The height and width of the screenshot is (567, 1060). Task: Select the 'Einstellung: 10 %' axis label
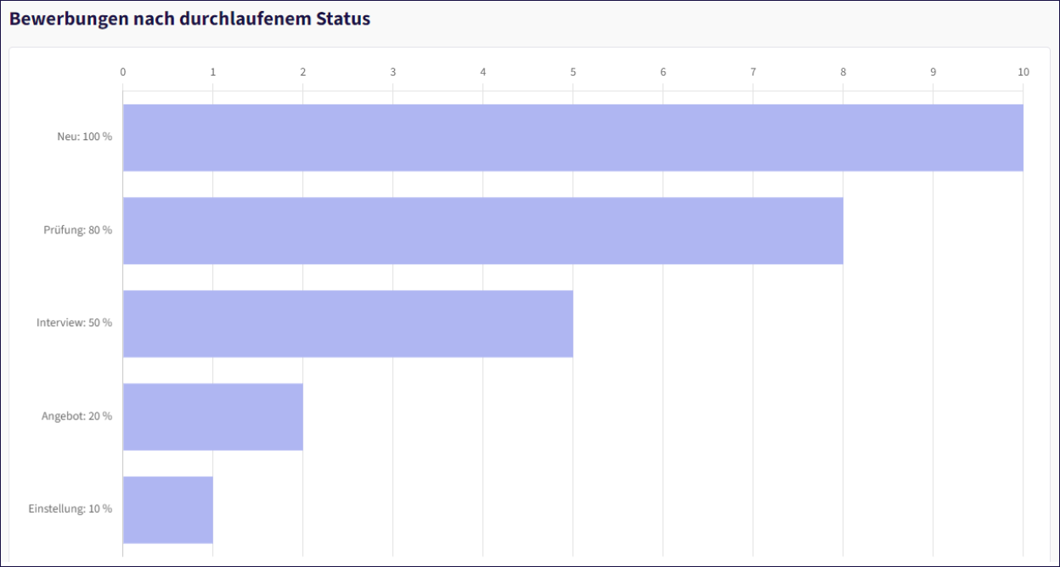click(x=70, y=509)
